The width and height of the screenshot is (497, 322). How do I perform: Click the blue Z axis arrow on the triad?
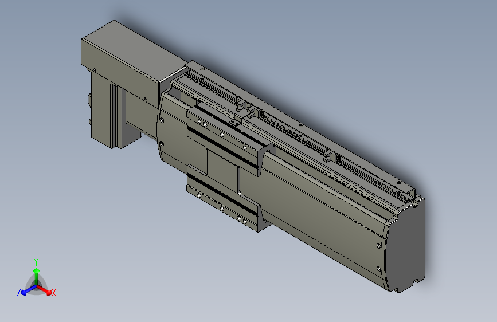tap(29, 290)
